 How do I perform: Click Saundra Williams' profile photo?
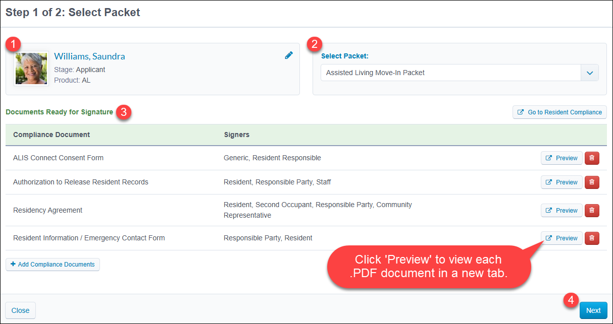31,69
